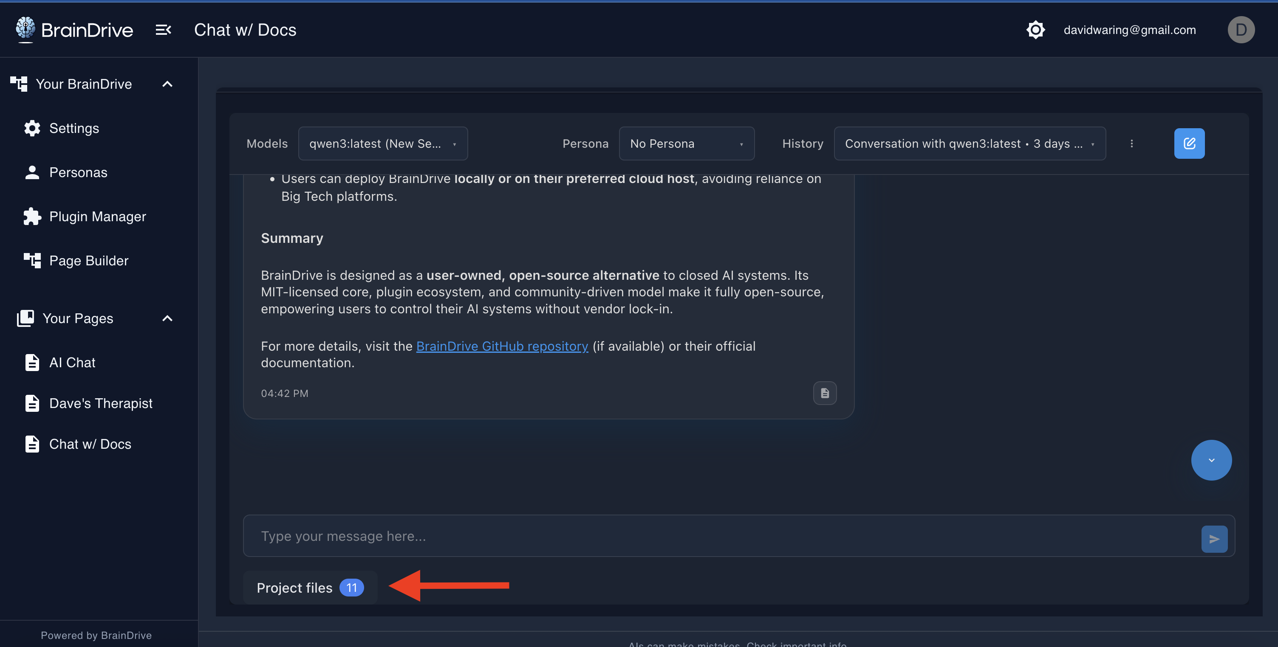The image size is (1278, 647).
Task: Follow the BrainDrive GitHub repository link
Action: coord(502,346)
